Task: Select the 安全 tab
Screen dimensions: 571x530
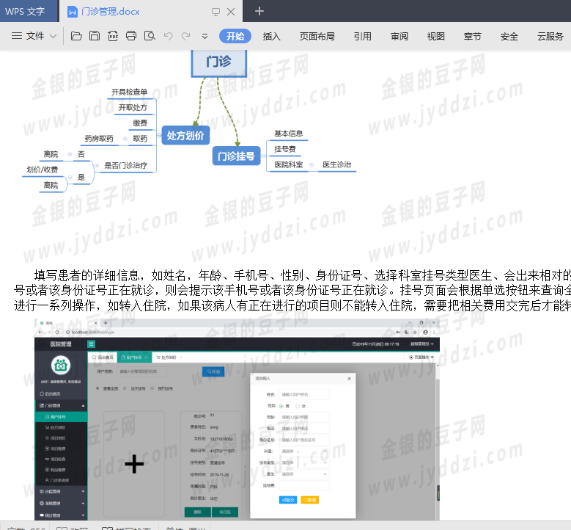Action: click(509, 36)
